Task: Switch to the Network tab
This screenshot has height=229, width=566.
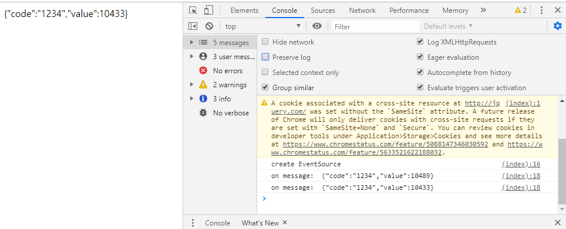Action: coord(362,11)
